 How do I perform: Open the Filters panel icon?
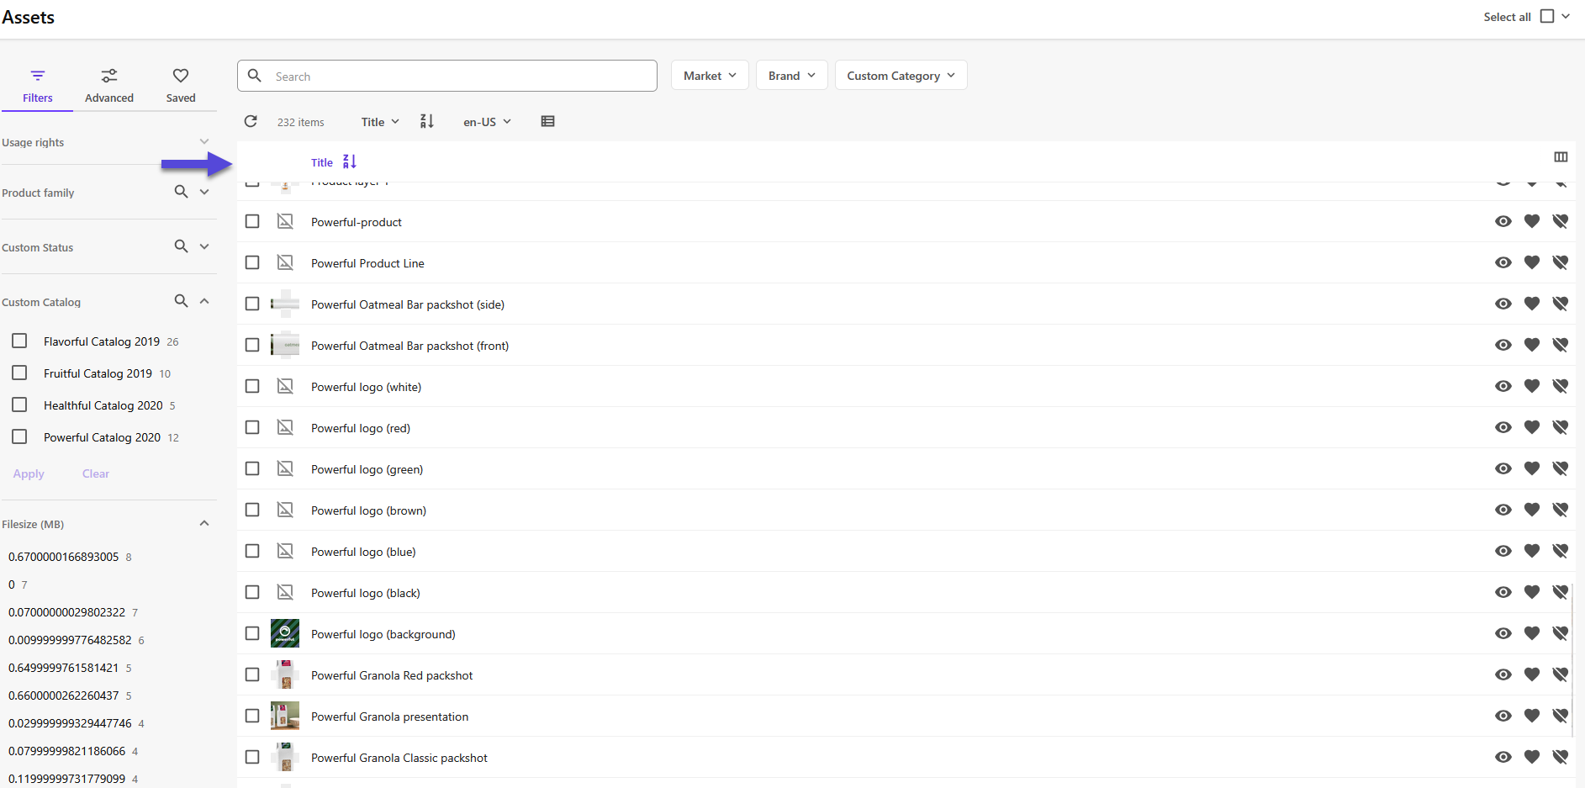coord(37,75)
